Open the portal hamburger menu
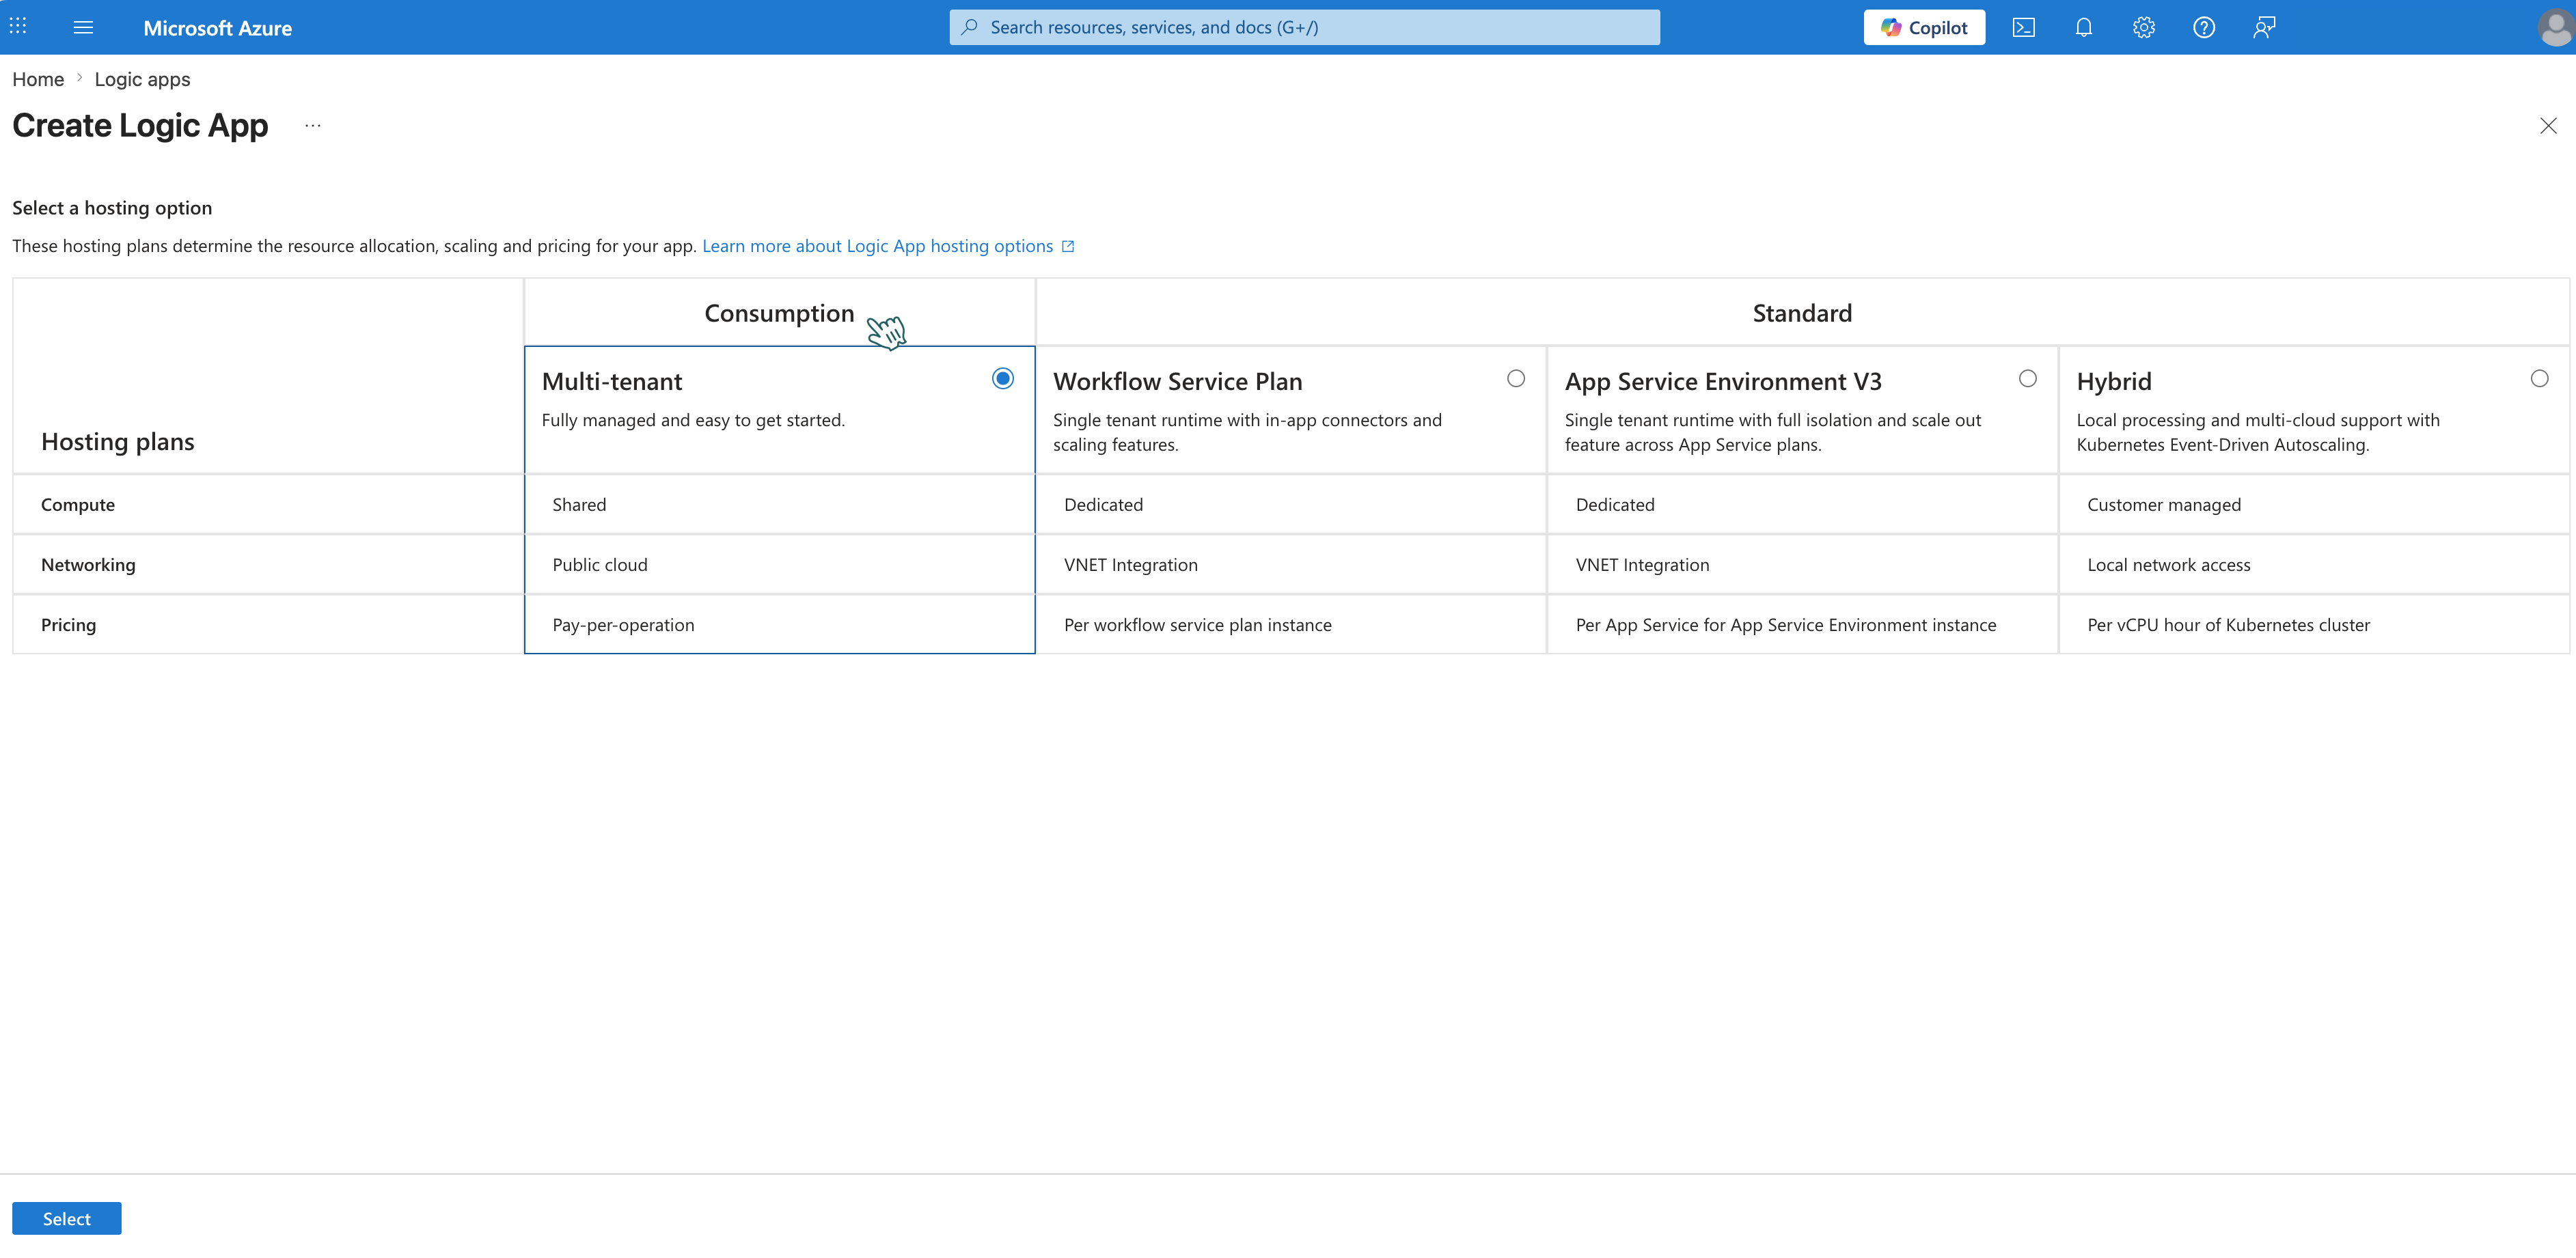Screen dimensions: 2576x1258 [83, 27]
